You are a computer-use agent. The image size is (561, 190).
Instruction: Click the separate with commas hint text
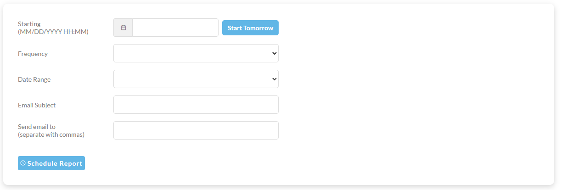(x=51, y=135)
